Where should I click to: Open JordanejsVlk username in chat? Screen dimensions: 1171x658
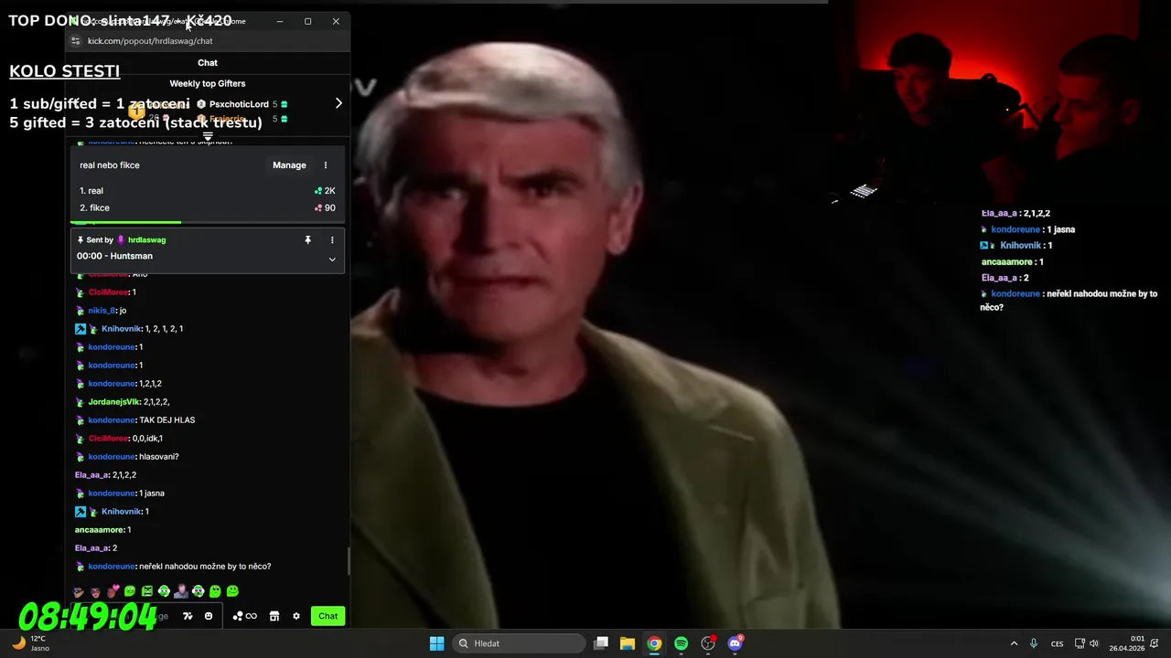click(x=114, y=402)
